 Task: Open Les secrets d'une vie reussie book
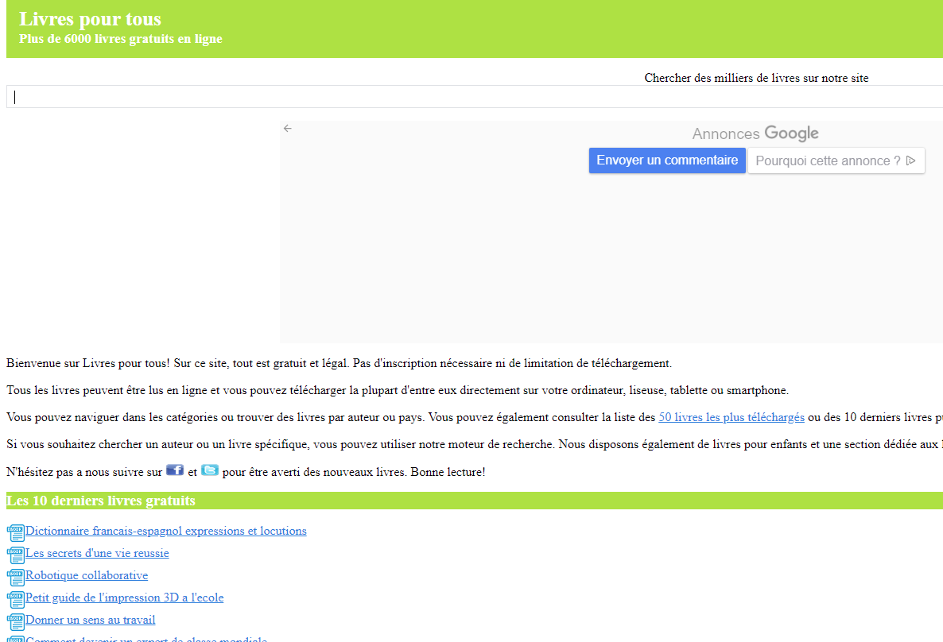(x=97, y=553)
